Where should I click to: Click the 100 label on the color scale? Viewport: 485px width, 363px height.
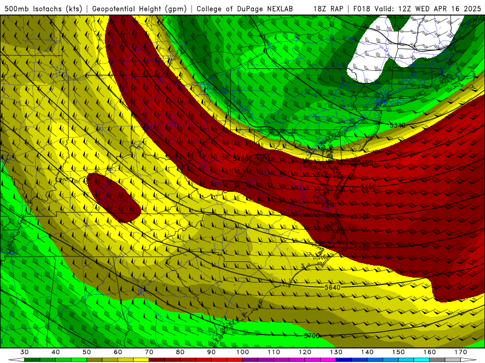point(243,352)
